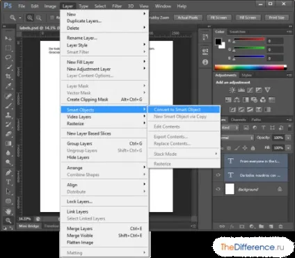295x258 pixels.
Task: Select the Brush tool
Action: (8, 106)
